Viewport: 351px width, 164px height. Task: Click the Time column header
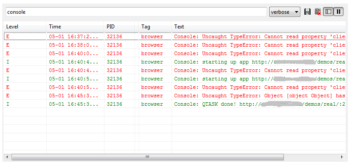(x=75, y=27)
